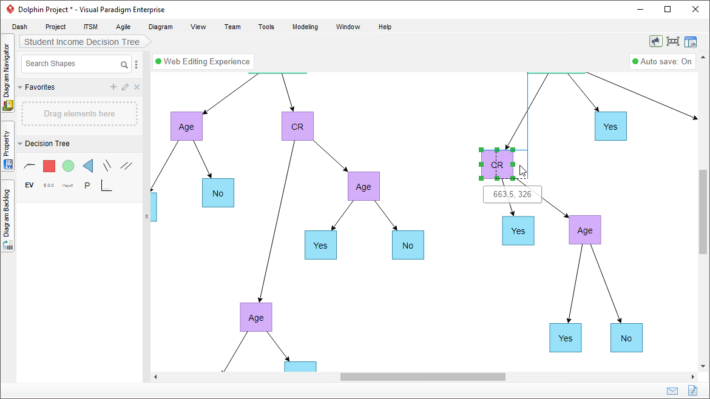Open the Project menu

(55, 27)
